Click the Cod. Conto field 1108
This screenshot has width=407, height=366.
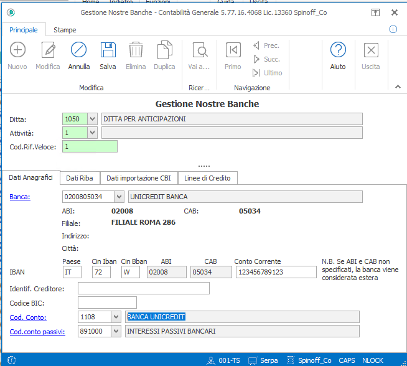(x=95, y=317)
